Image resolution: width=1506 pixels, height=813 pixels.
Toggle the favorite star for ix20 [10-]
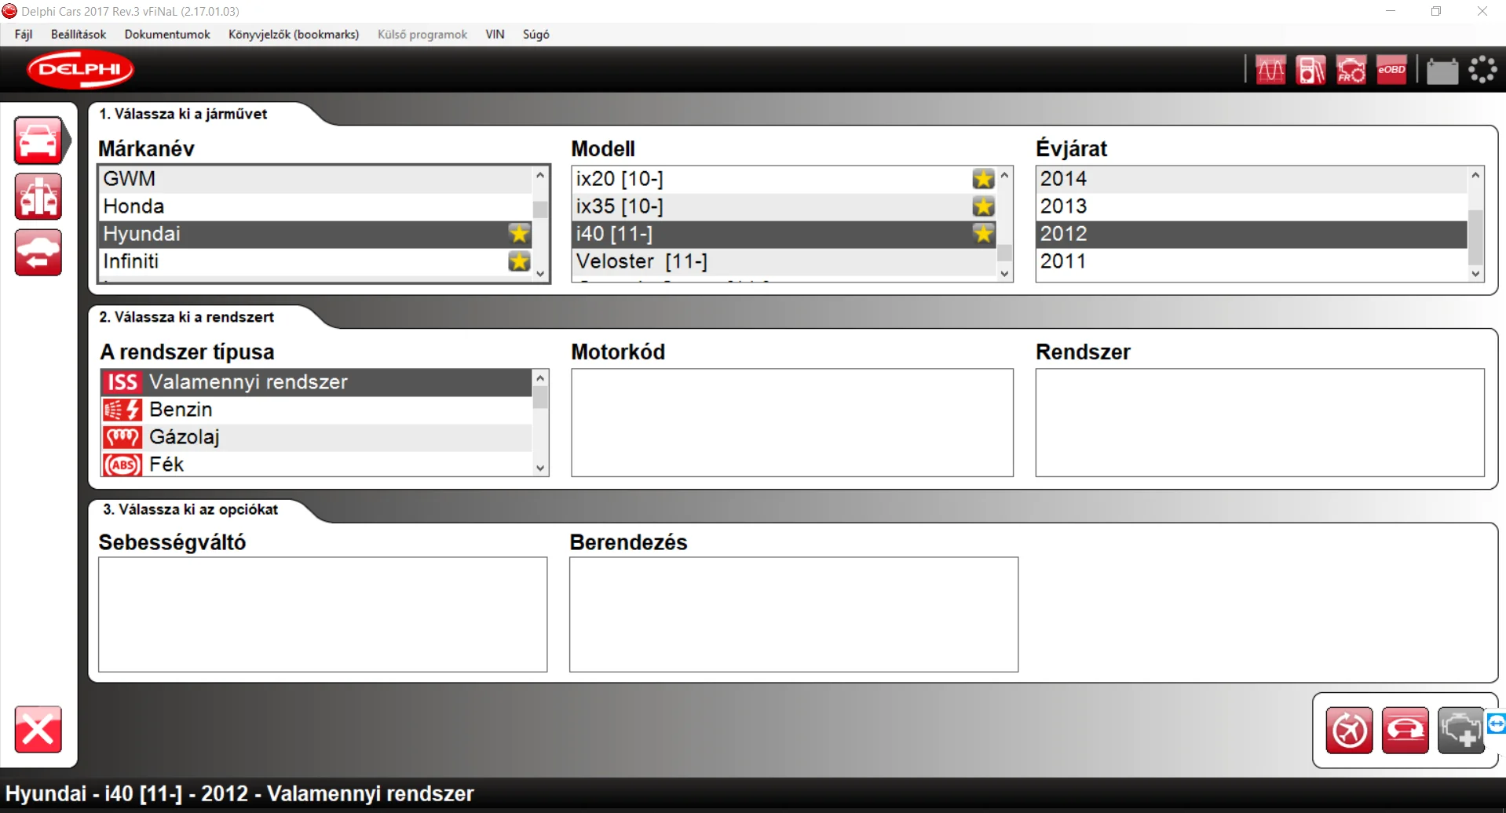(983, 179)
